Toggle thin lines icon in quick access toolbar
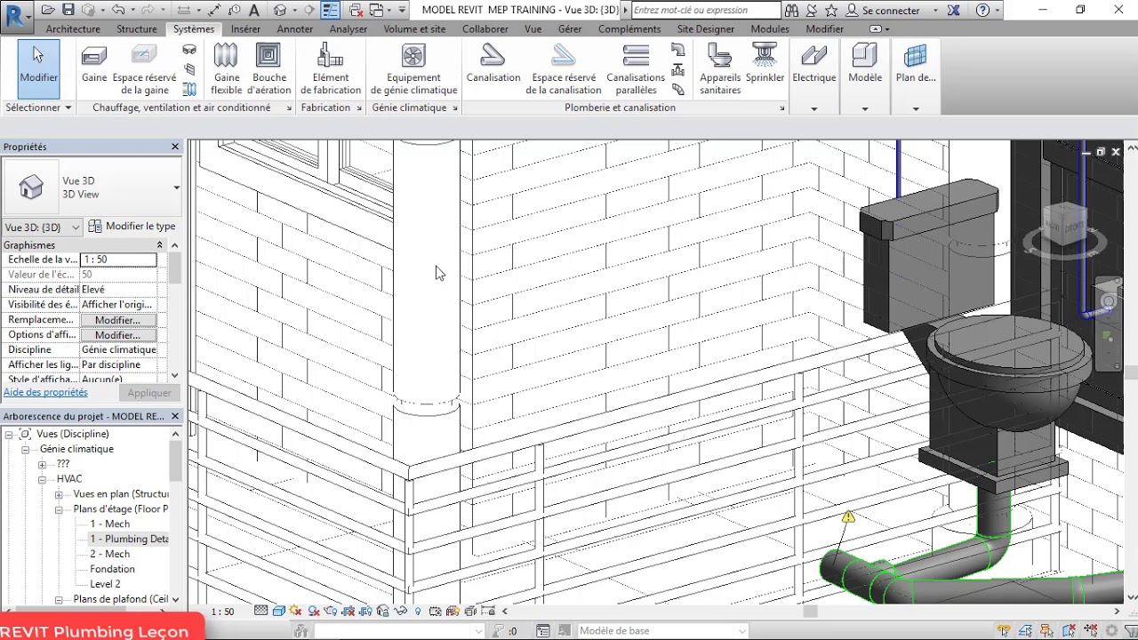 tap(330, 10)
